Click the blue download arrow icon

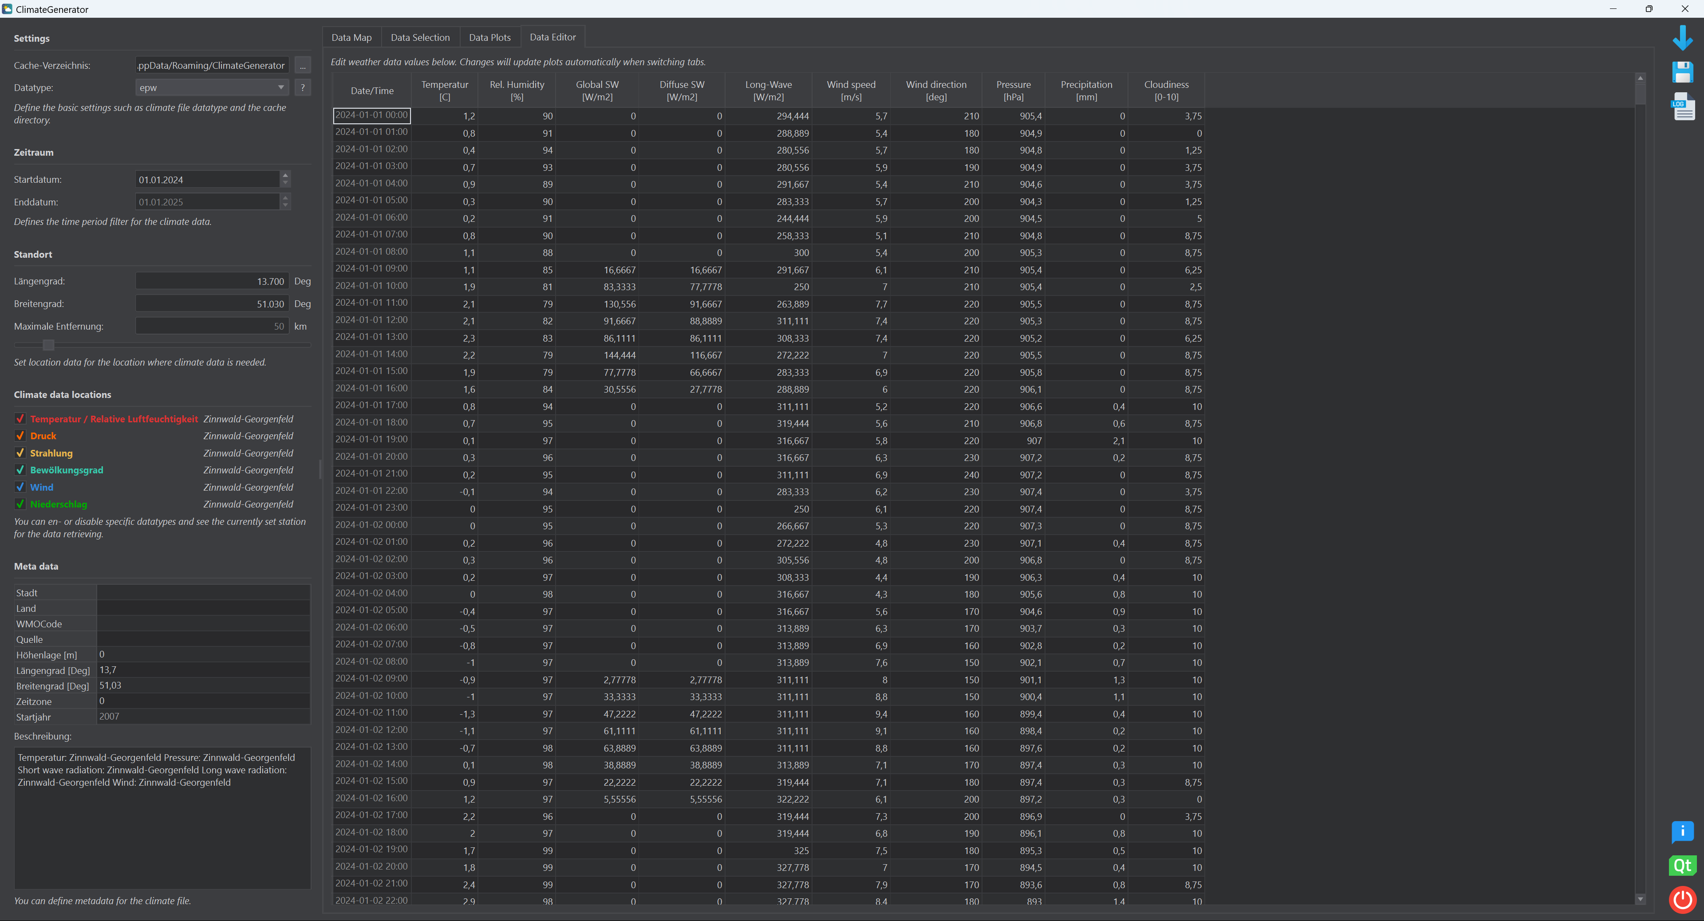pyautogui.click(x=1682, y=38)
